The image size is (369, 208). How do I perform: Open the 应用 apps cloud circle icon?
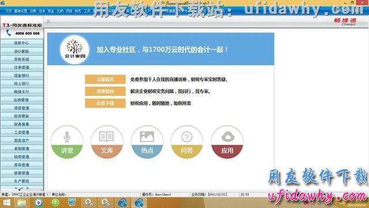(x=227, y=142)
